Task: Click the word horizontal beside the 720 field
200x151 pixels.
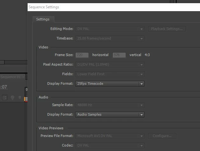Action: [x=100, y=55]
